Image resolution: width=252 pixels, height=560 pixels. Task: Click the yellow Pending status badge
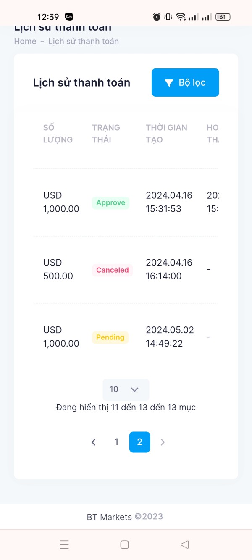[110, 337]
